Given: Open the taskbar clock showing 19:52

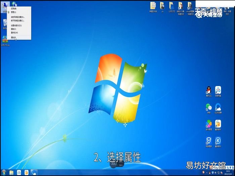Looking at the screenshot, I should coord(228,172).
